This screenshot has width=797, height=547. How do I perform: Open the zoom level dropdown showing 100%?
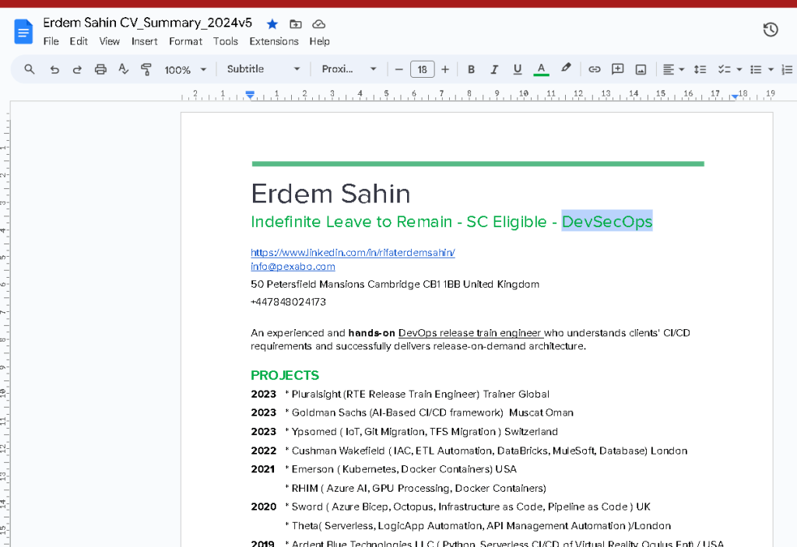tap(185, 70)
